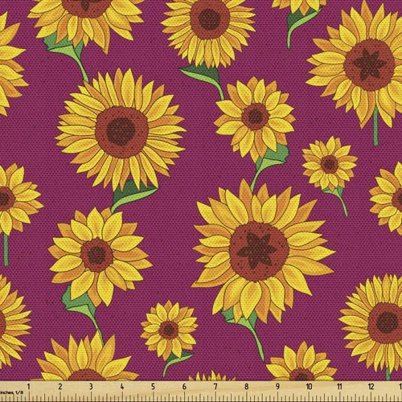
Task: Click the number 9 on the ruler
Action: point(277,387)
